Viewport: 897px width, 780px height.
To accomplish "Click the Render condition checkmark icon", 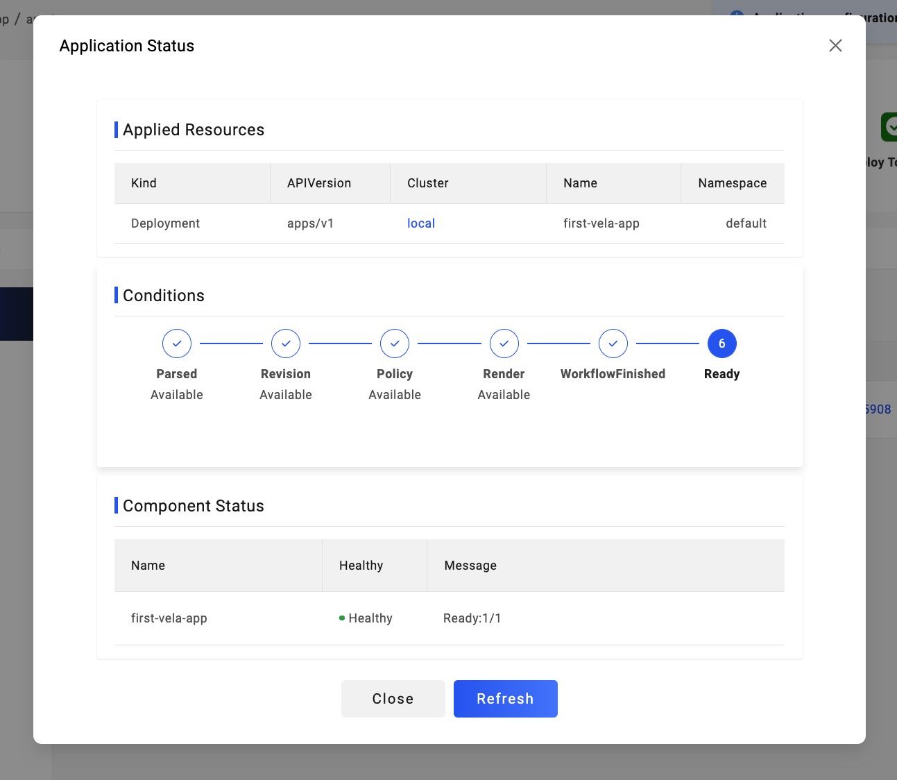I will coord(504,344).
